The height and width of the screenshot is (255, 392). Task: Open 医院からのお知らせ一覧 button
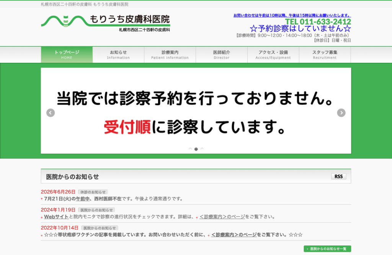[x=327, y=249]
